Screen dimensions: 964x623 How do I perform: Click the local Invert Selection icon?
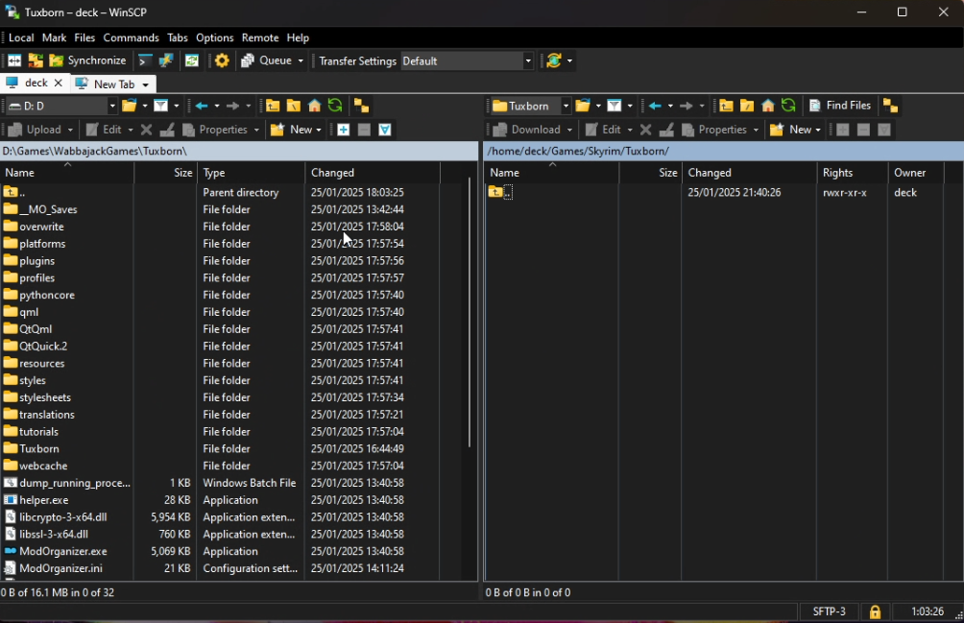385,130
